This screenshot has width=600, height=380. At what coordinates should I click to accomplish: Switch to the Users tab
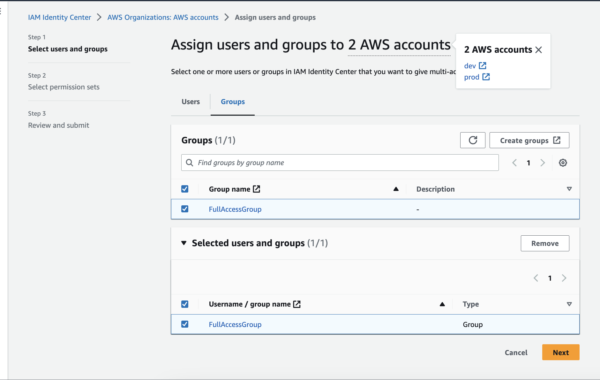click(190, 102)
